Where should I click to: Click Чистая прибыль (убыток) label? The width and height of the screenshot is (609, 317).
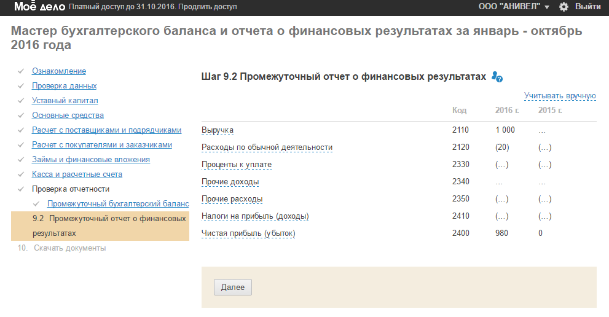coord(249,233)
